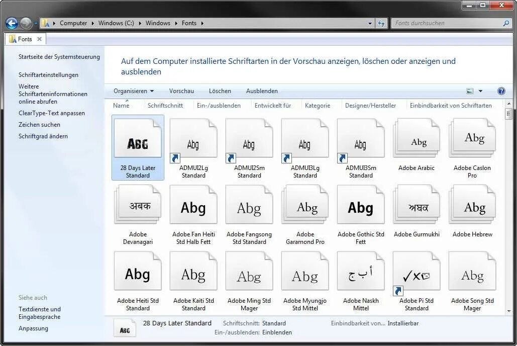Expand the Computer breadcrumb arrow
The image size is (517, 346).
coord(92,23)
